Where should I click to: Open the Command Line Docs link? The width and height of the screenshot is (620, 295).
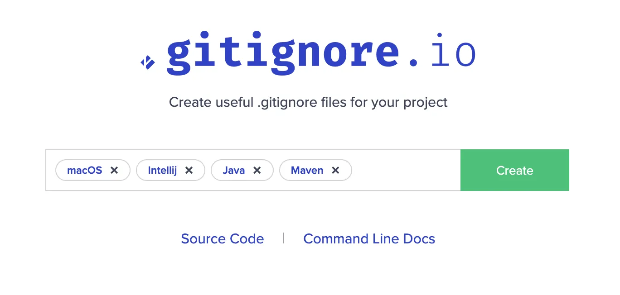pos(369,239)
